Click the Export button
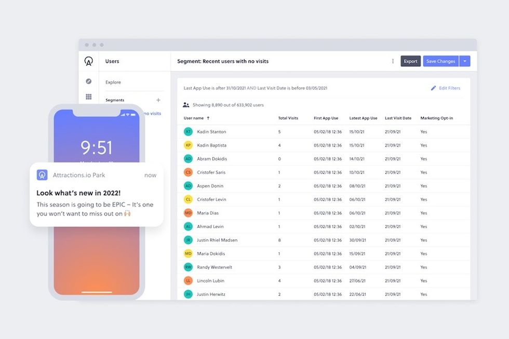Image resolution: width=509 pixels, height=339 pixels. [x=410, y=61]
